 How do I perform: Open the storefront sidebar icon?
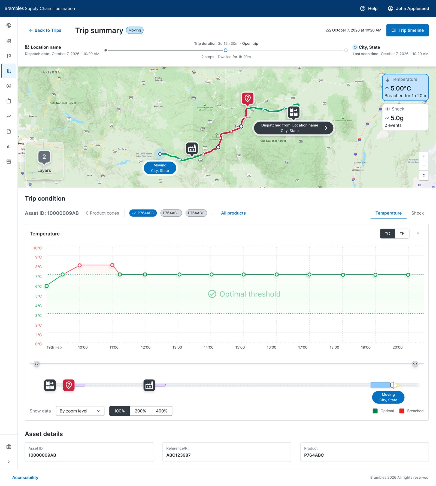point(9,162)
